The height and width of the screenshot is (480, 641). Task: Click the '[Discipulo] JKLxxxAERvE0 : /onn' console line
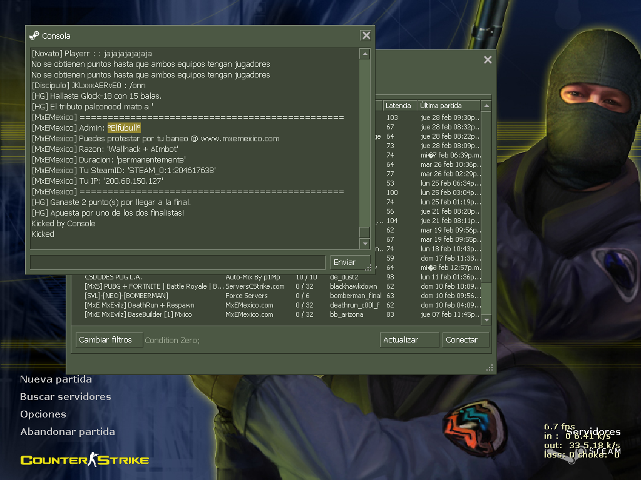tap(88, 85)
